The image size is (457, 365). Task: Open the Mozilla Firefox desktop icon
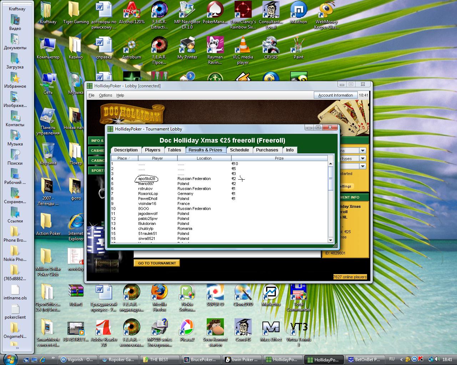pyautogui.click(x=159, y=293)
